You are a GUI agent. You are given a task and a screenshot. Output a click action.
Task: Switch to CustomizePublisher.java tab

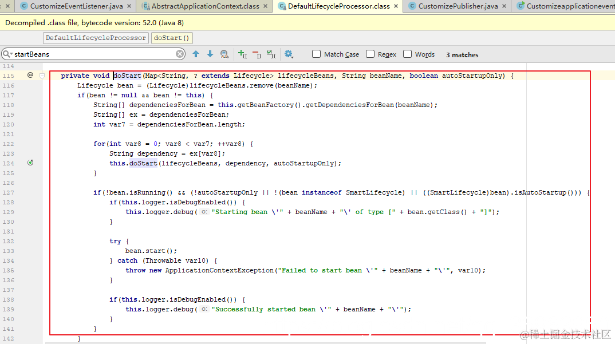click(x=458, y=6)
